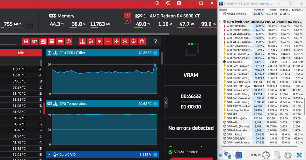Click the GPU Temperature graph header
The height and width of the screenshot is (160, 306).
click(x=102, y=104)
